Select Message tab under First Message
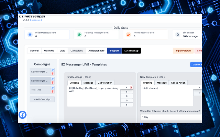 88,83
